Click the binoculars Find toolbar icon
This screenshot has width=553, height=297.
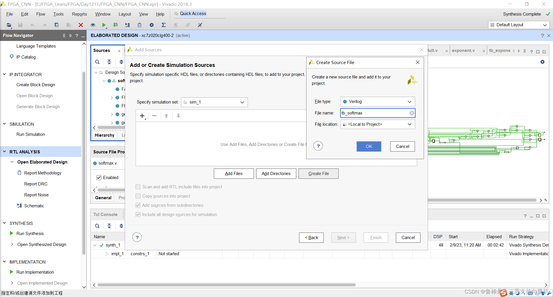(93, 25)
